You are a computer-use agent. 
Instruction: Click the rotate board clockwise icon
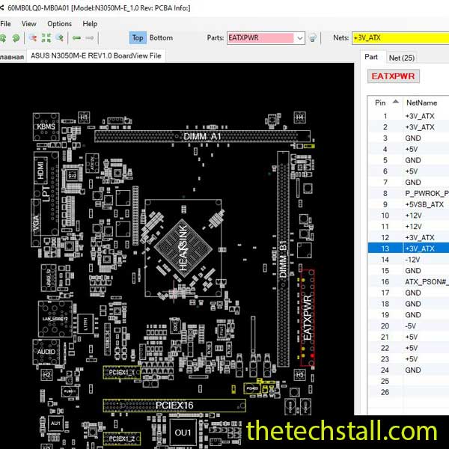pos(16,38)
